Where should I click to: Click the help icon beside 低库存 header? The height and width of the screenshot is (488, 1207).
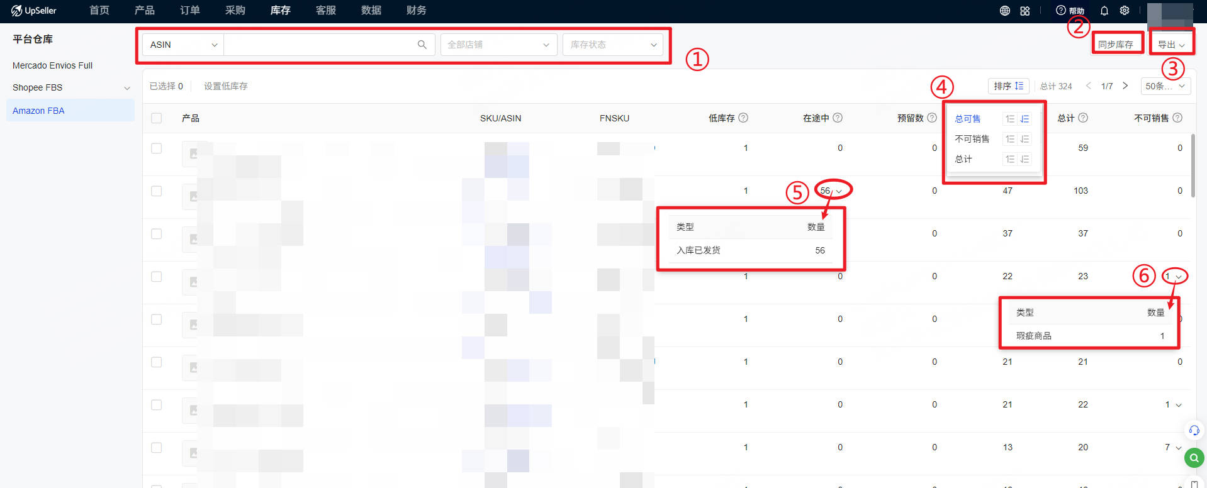coord(743,118)
